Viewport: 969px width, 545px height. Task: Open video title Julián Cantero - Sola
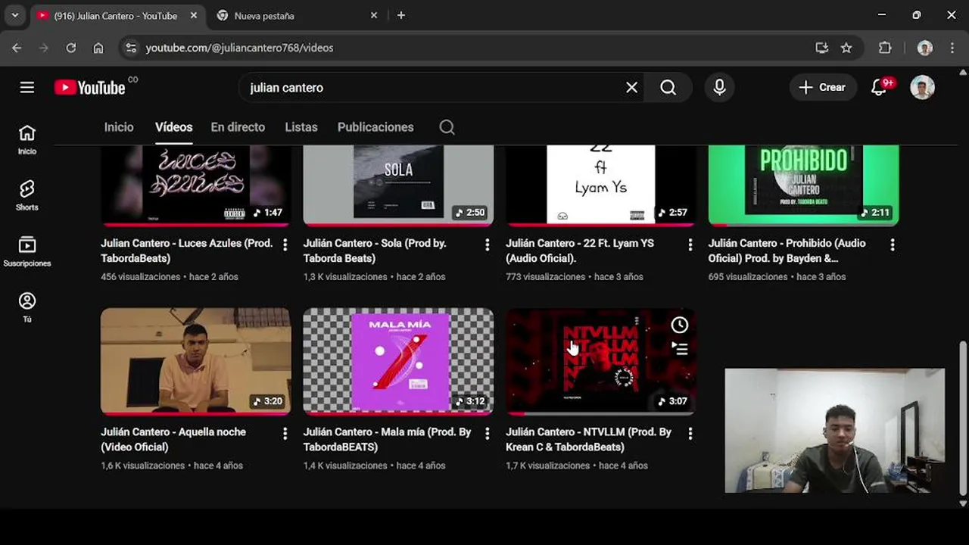[375, 251]
